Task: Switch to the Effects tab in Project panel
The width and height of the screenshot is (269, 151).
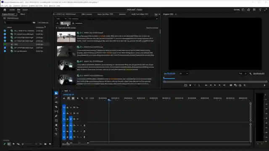Action: pyautogui.click(x=23, y=14)
